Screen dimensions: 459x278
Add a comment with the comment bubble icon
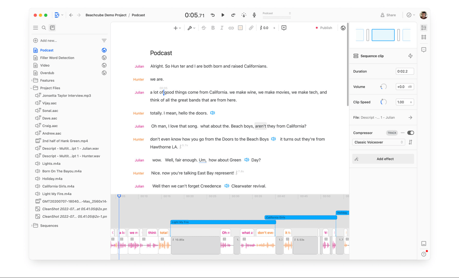(284, 28)
